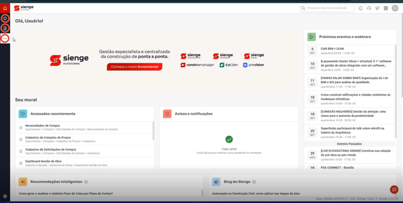Click the 'Acessados recentemente' clock icon
The height and width of the screenshot is (203, 403).
tap(23, 114)
